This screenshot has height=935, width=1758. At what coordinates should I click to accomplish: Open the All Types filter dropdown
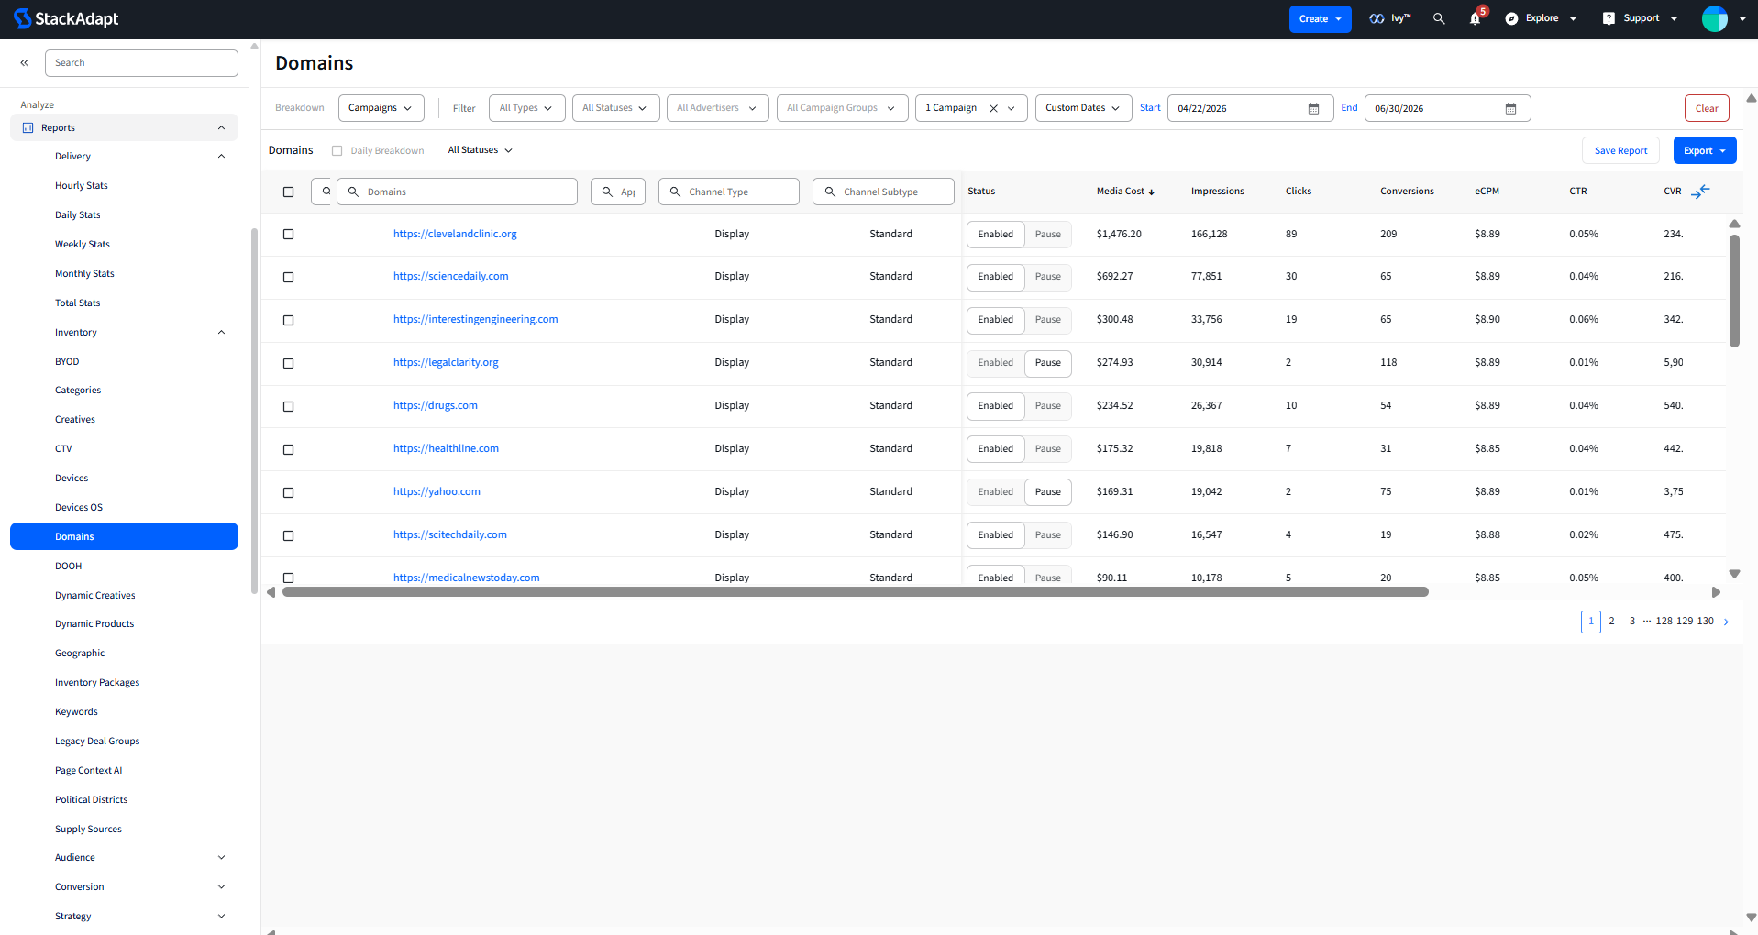526,108
